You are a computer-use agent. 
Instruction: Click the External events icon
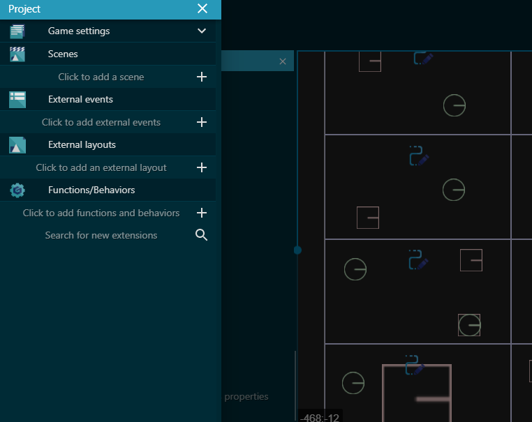pos(17,100)
